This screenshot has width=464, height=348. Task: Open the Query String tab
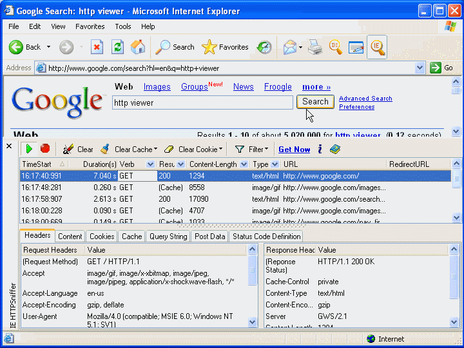[168, 237]
